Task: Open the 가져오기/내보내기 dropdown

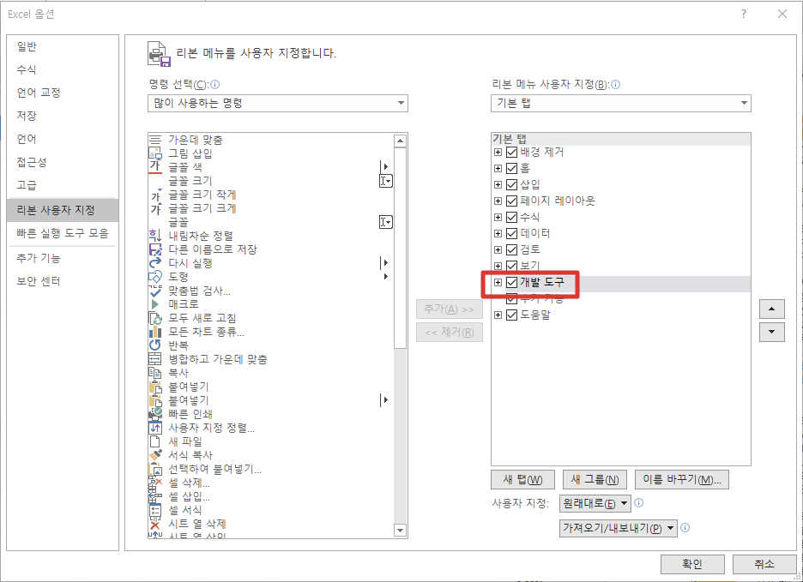Action: coord(619,528)
